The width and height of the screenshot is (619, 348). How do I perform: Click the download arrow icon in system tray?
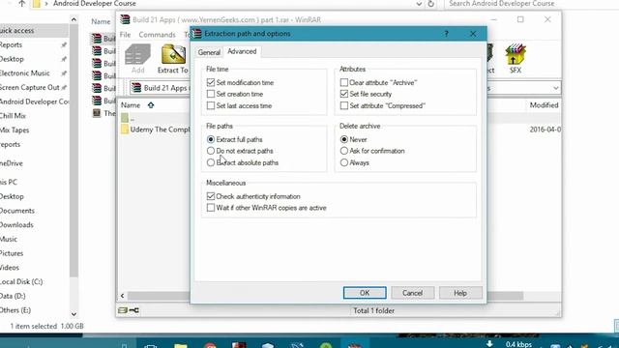(x=489, y=344)
